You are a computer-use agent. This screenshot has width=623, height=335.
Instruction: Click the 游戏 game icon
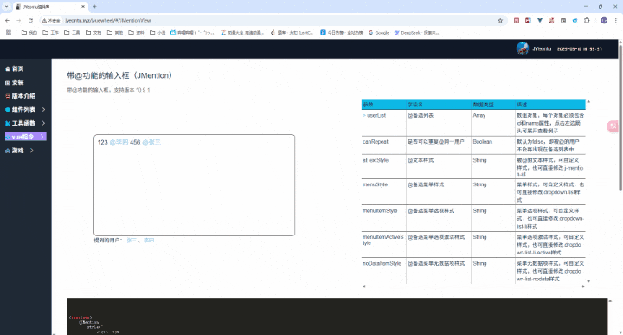pos(8,151)
